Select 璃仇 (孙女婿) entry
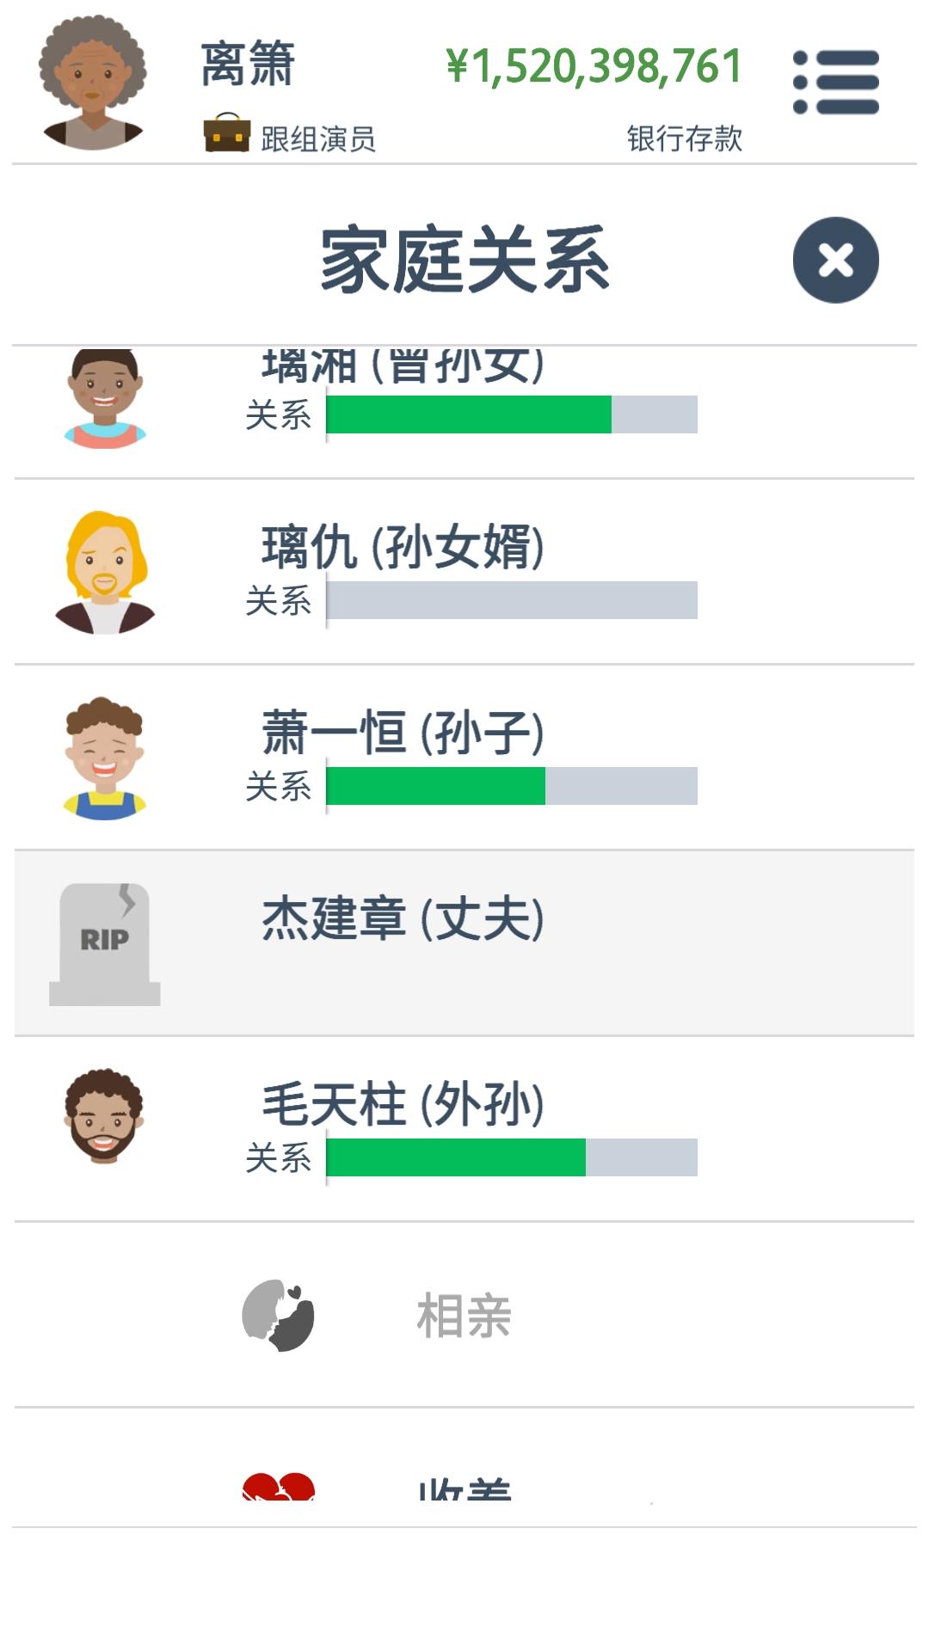This screenshot has height=1651, width=929. (464, 572)
